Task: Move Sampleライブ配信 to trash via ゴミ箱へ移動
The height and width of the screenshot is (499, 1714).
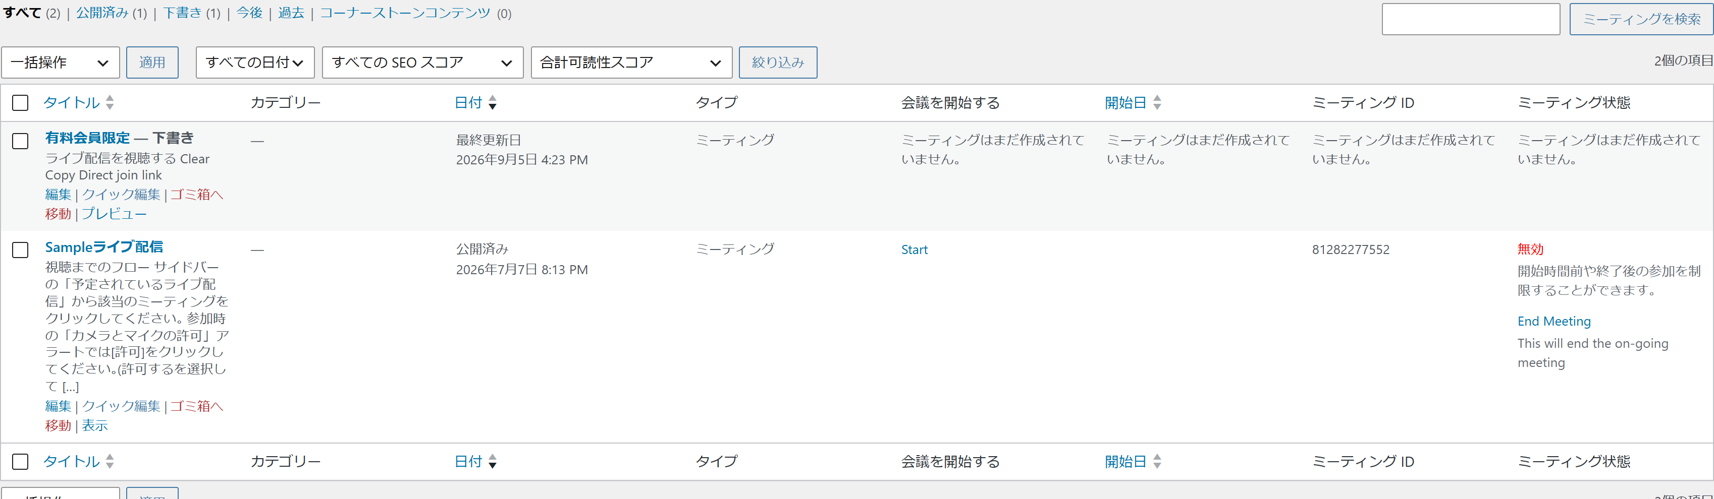Action: point(196,406)
